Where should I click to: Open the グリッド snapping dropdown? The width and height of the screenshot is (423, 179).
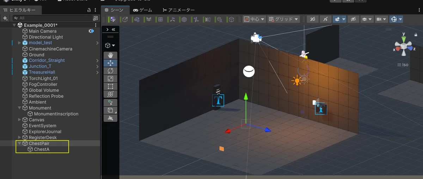[x=283, y=19]
